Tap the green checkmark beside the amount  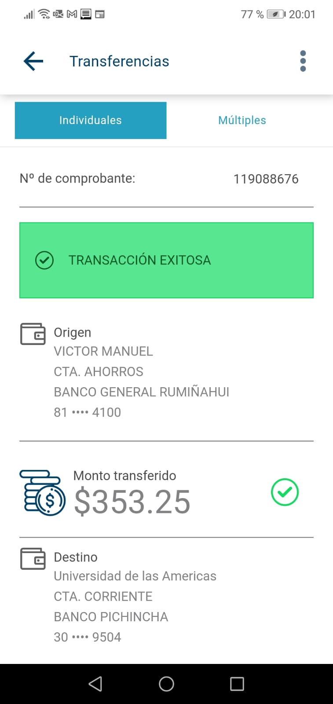point(285,492)
